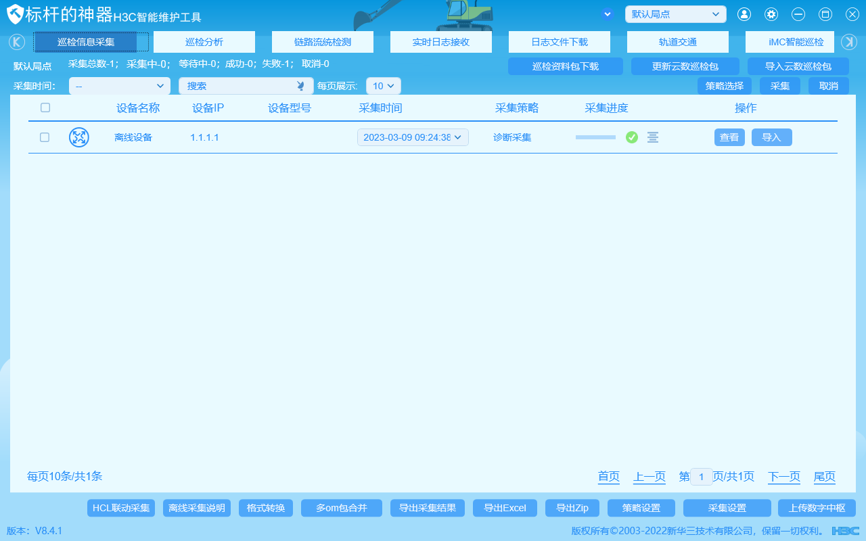Click the 搜索 search input field
This screenshot has width=866, height=541.
(x=246, y=86)
